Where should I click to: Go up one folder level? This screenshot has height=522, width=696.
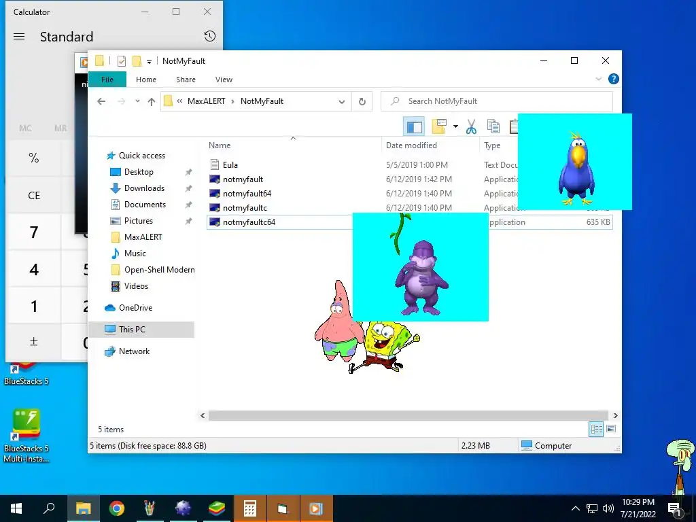[x=152, y=102]
